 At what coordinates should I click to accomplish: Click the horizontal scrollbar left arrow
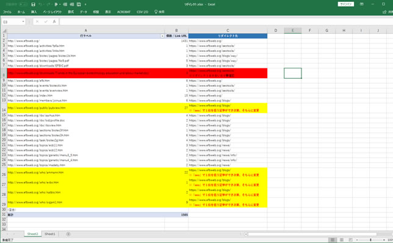tap(246, 234)
